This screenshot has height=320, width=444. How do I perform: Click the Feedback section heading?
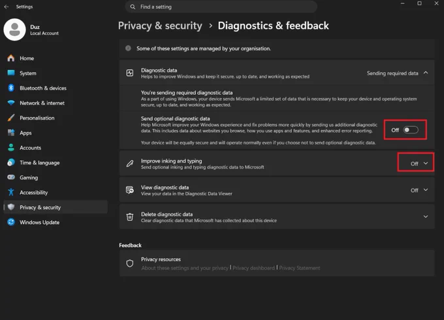coord(130,246)
